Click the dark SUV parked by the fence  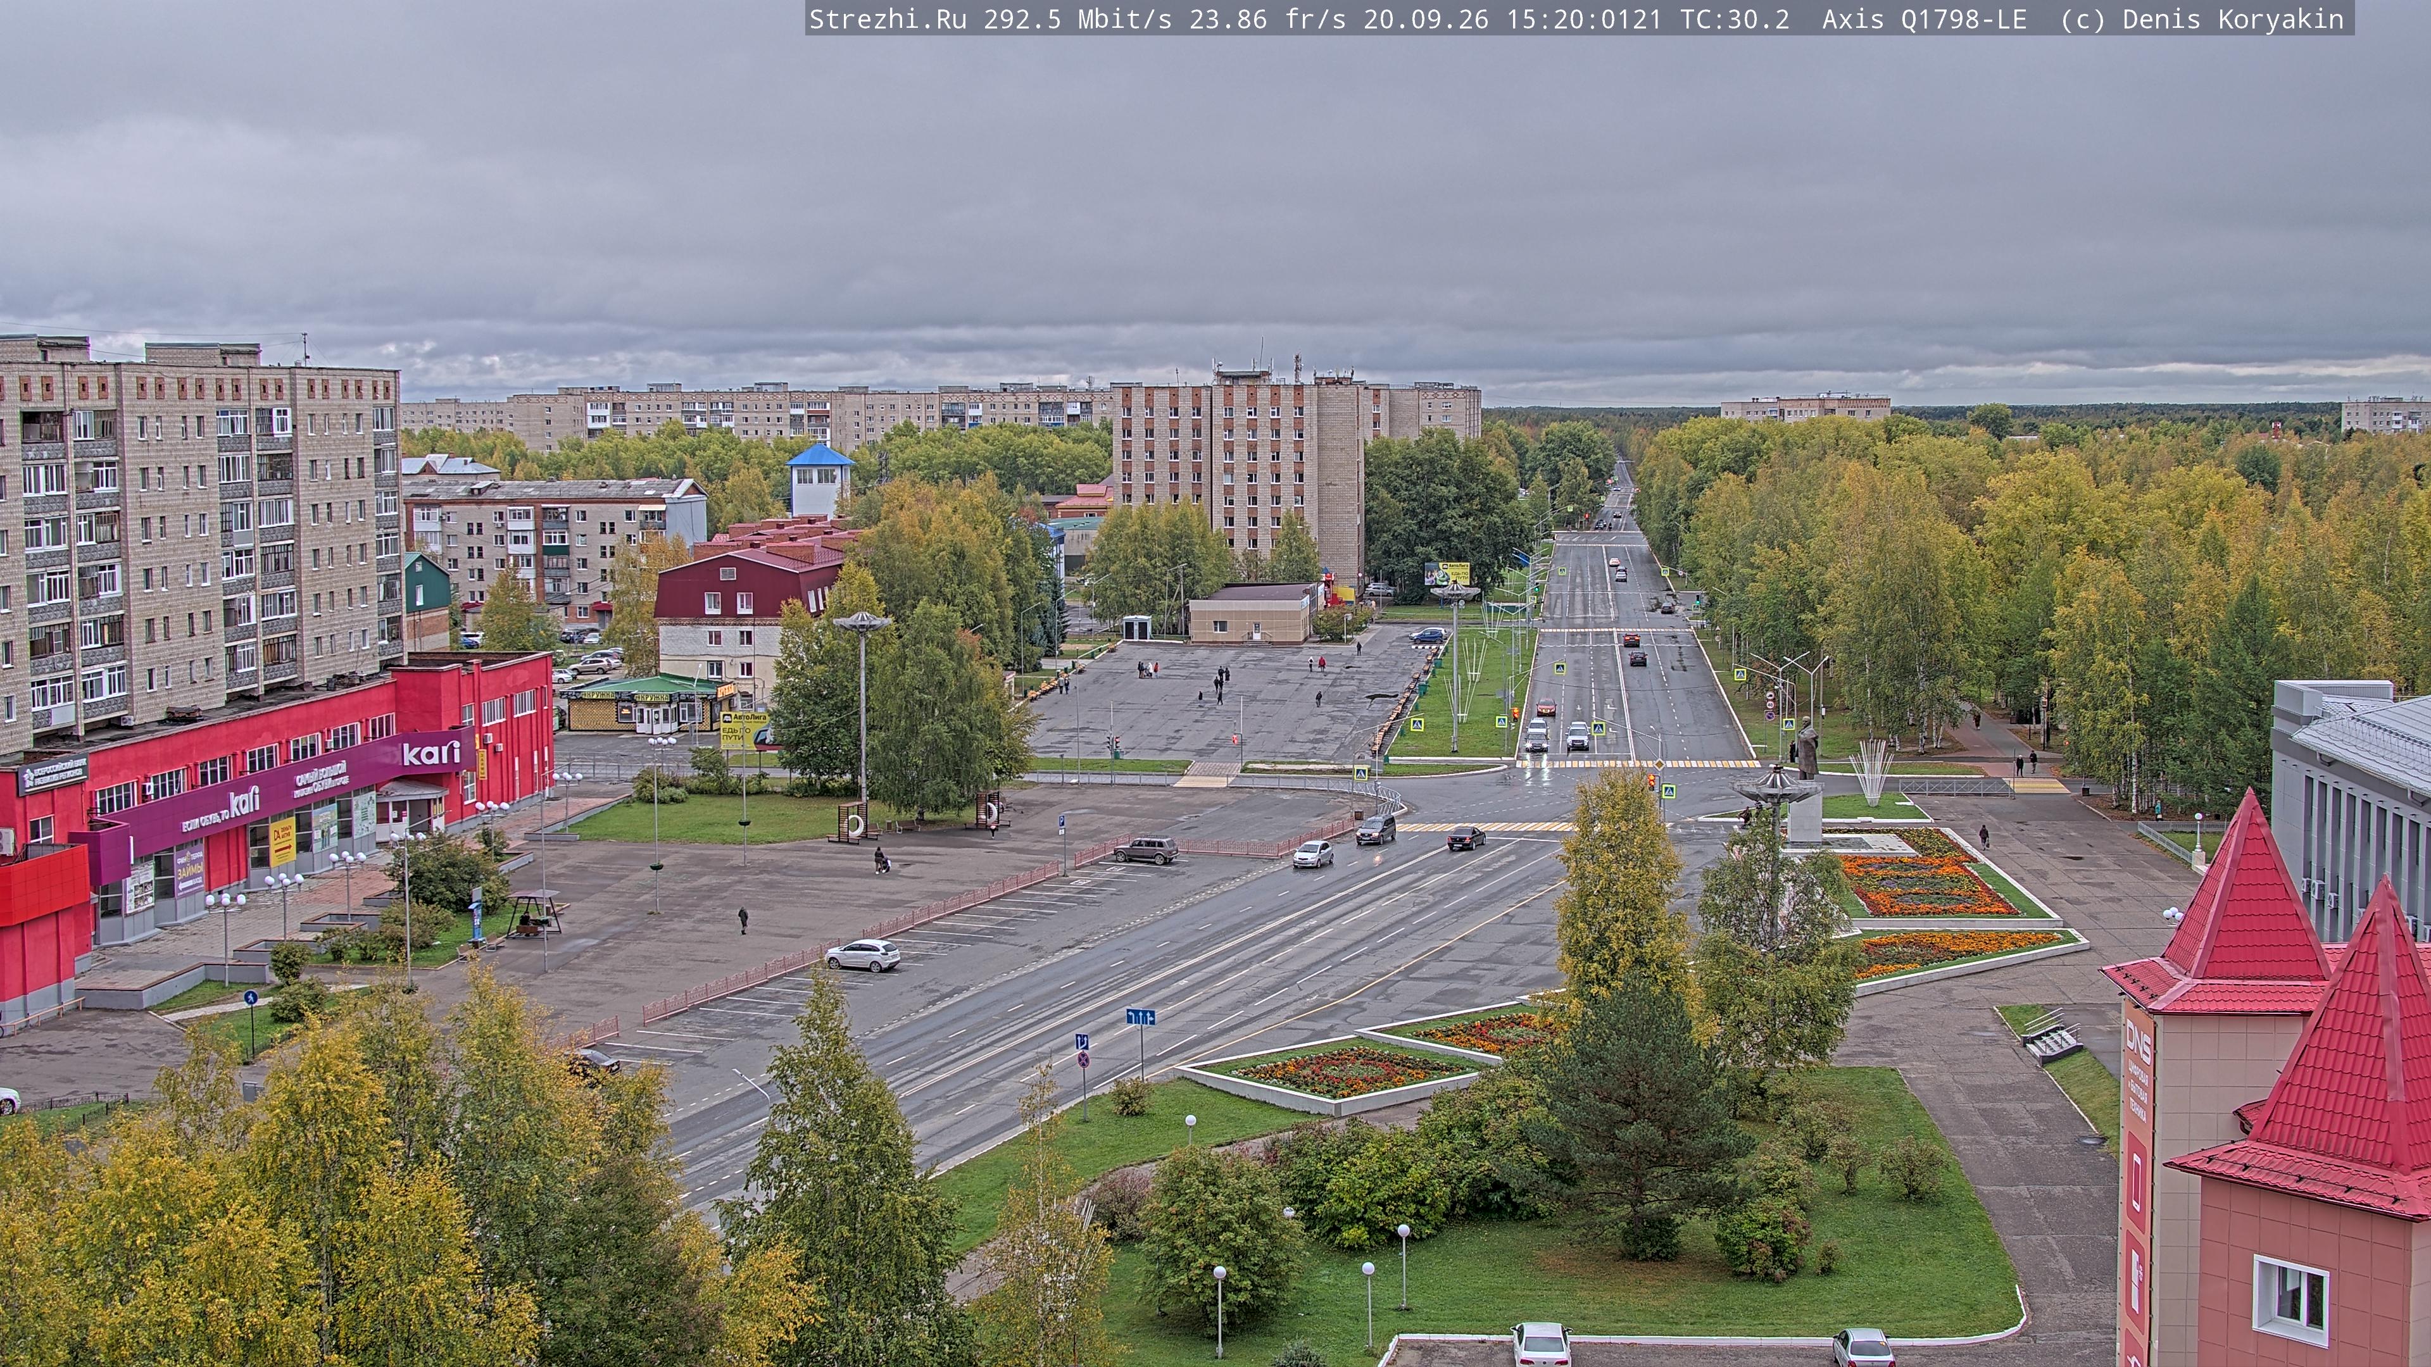[1146, 849]
